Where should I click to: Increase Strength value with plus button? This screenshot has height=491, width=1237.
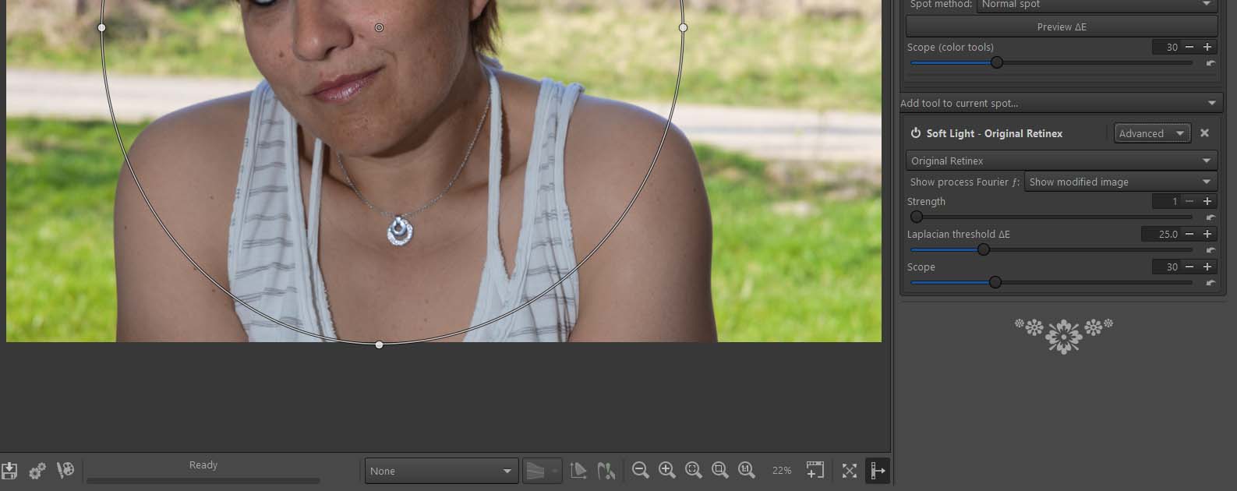pyautogui.click(x=1207, y=201)
